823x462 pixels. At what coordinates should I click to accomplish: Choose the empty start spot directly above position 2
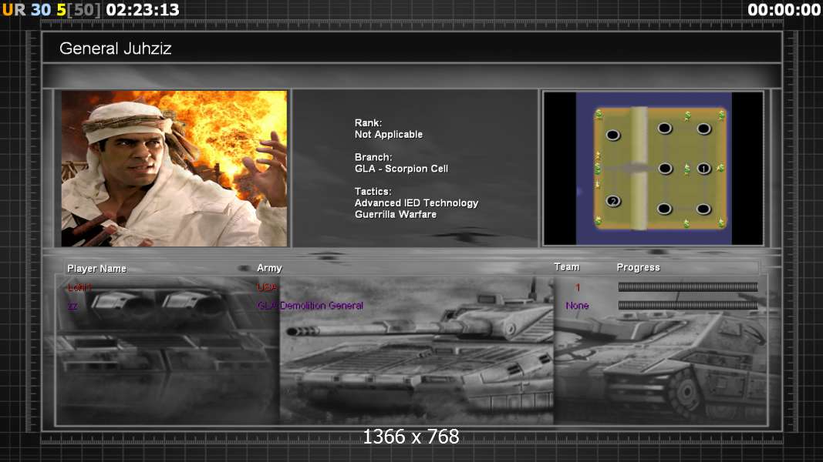pyautogui.click(x=613, y=136)
